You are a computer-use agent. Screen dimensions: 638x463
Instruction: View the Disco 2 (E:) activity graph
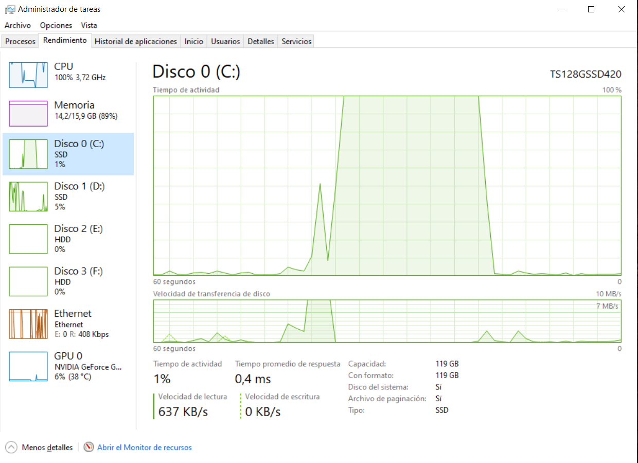tap(67, 238)
